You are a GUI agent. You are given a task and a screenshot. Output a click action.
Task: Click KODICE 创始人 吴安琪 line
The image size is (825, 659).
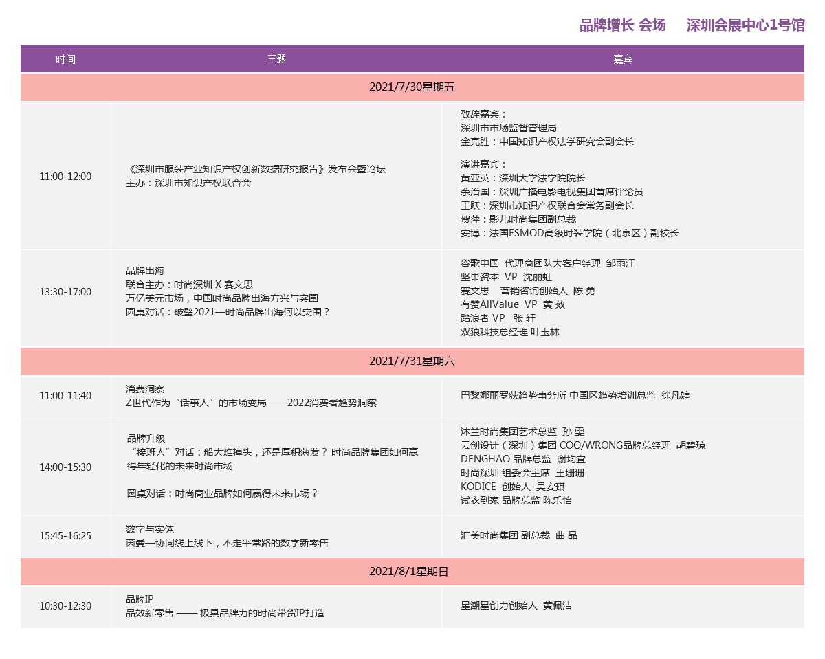point(513,487)
